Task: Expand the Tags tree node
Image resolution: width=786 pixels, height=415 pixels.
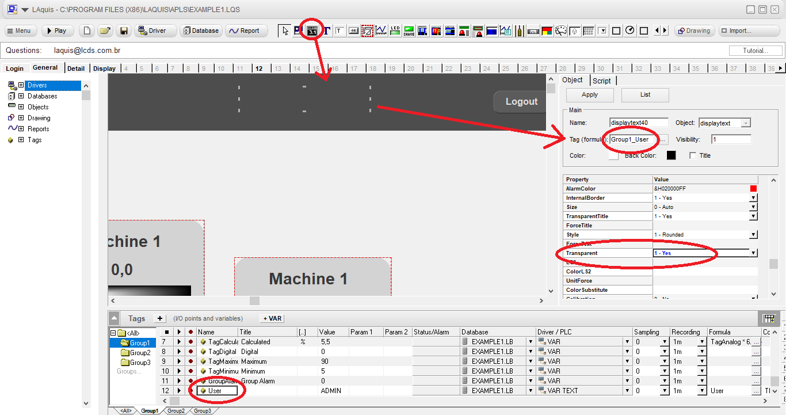Action: (21, 140)
